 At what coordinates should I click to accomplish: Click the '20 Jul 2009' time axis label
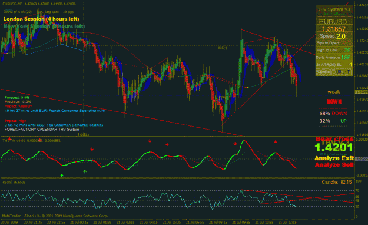tap(9, 222)
